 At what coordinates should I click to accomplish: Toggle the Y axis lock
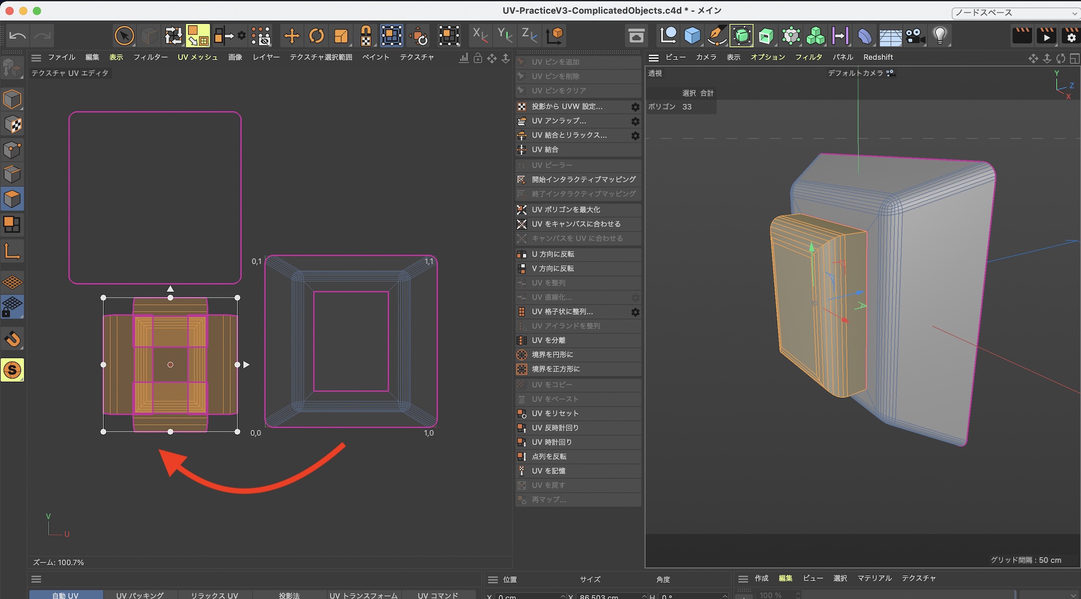[504, 36]
